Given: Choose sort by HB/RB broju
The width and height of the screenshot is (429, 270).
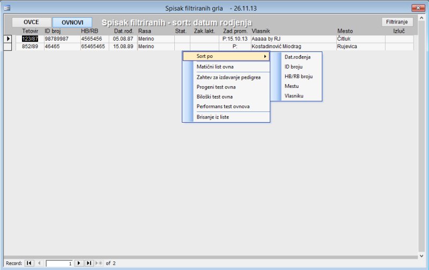Looking at the screenshot, I should (298, 76).
